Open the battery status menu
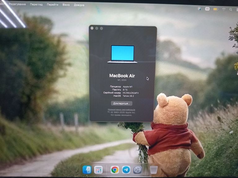This screenshot has height=178, width=238. coord(215,9)
